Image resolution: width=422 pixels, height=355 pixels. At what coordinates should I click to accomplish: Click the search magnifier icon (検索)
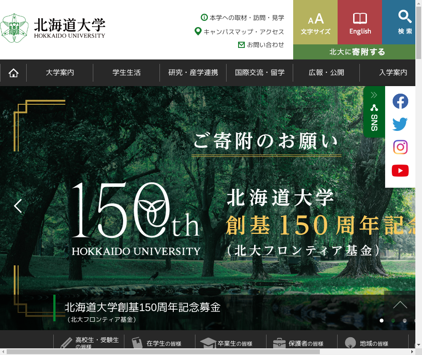[405, 22]
